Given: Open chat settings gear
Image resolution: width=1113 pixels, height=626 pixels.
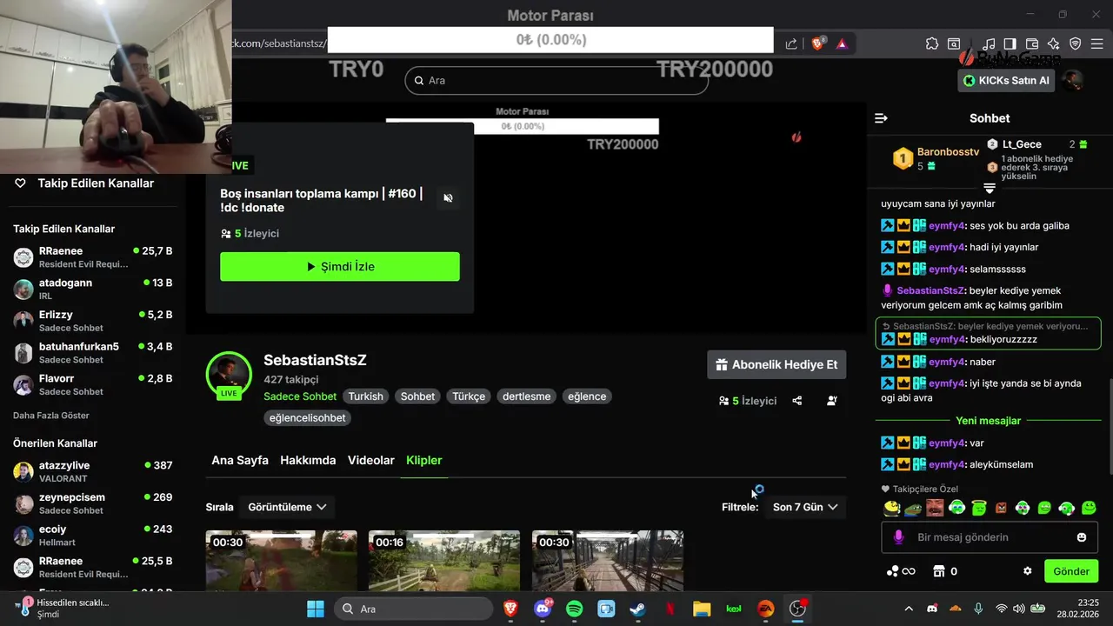Looking at the screenshot, I should click(1028, 571).
